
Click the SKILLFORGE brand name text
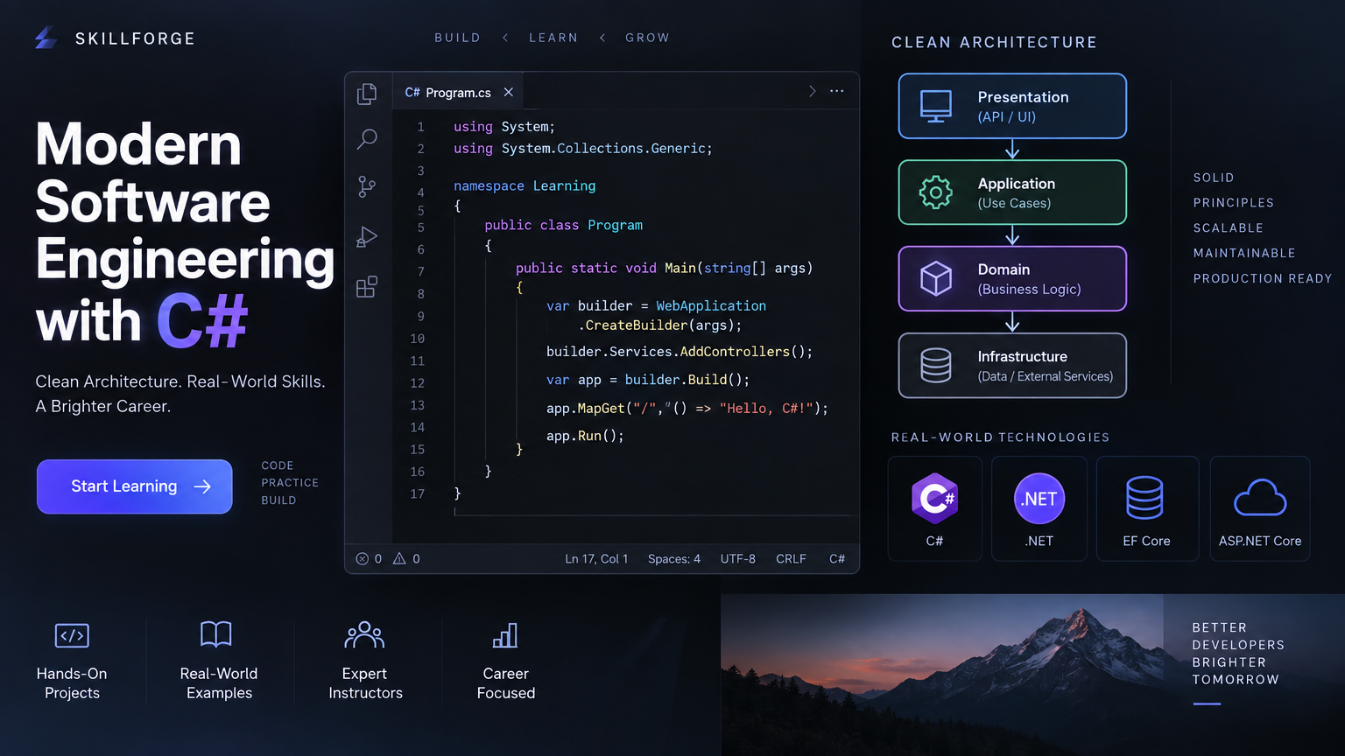pyautogui.click(x=136, y=38)
